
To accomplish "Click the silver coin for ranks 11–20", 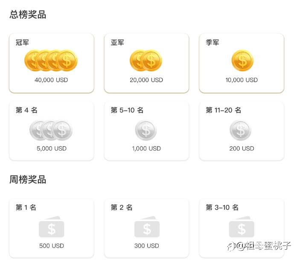I will pos(241,130).
